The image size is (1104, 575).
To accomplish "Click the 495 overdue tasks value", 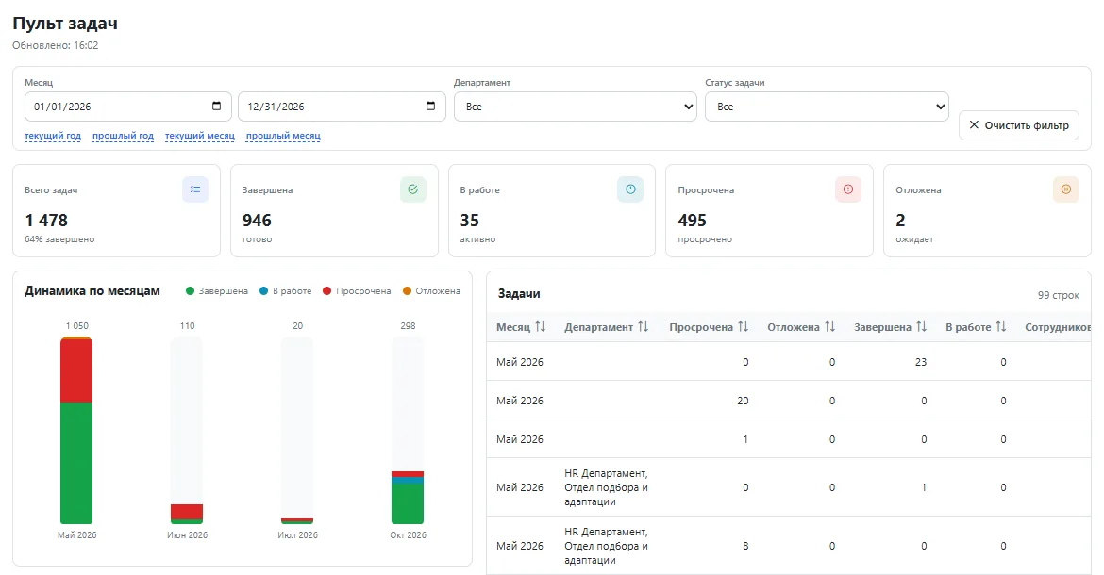I will pyautogui.click(x=692, y=220).
